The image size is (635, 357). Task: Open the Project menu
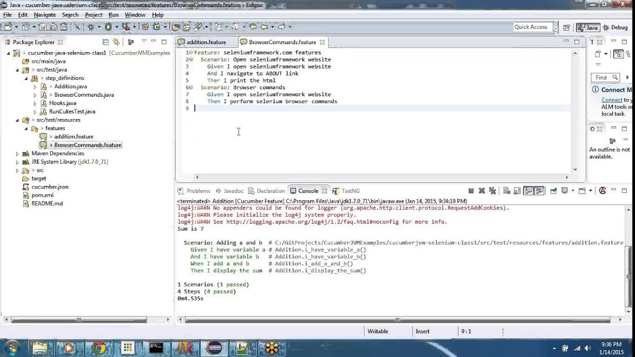pos(93,15)
